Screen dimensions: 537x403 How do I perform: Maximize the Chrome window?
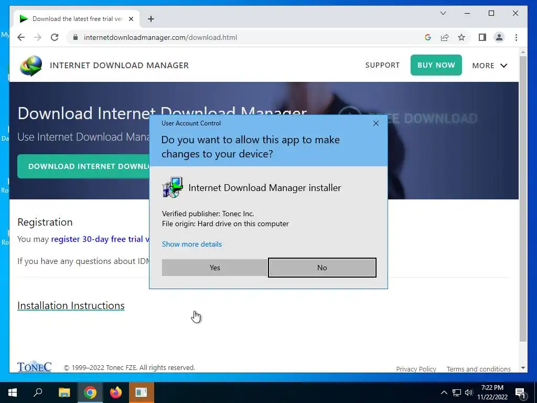pyautogui.click(x=491, y=13)
